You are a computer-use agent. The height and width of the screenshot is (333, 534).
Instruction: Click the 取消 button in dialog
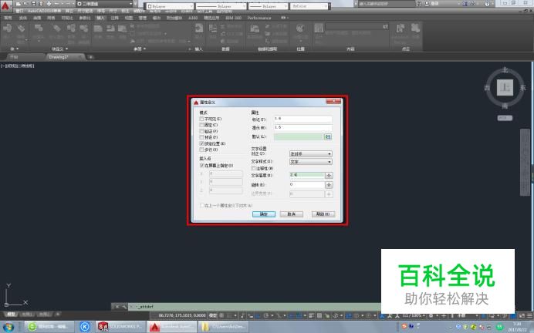(291, 214)
